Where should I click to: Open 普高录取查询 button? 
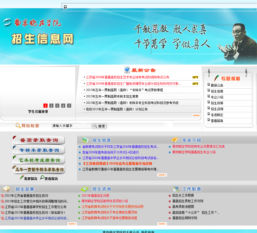[x=39, y=140]
